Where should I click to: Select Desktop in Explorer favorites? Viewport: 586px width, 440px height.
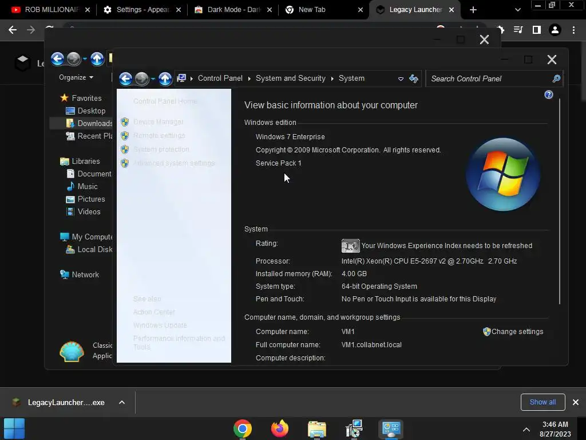click(x=86, y=111)
